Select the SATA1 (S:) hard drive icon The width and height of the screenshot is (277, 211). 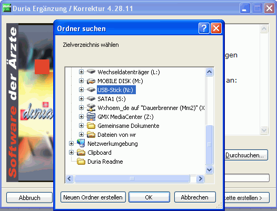coord(91,99)
